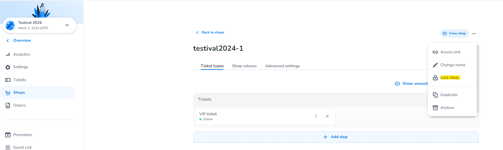Click the Promotion icon in sidebar
Screen dimensions: 503x150
click(x=8, y=135)
